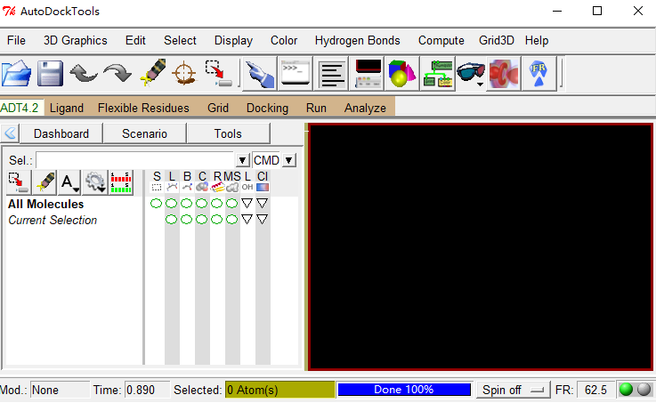Click the save floppy disk icon
656x403 pixels.
(50, 74)
